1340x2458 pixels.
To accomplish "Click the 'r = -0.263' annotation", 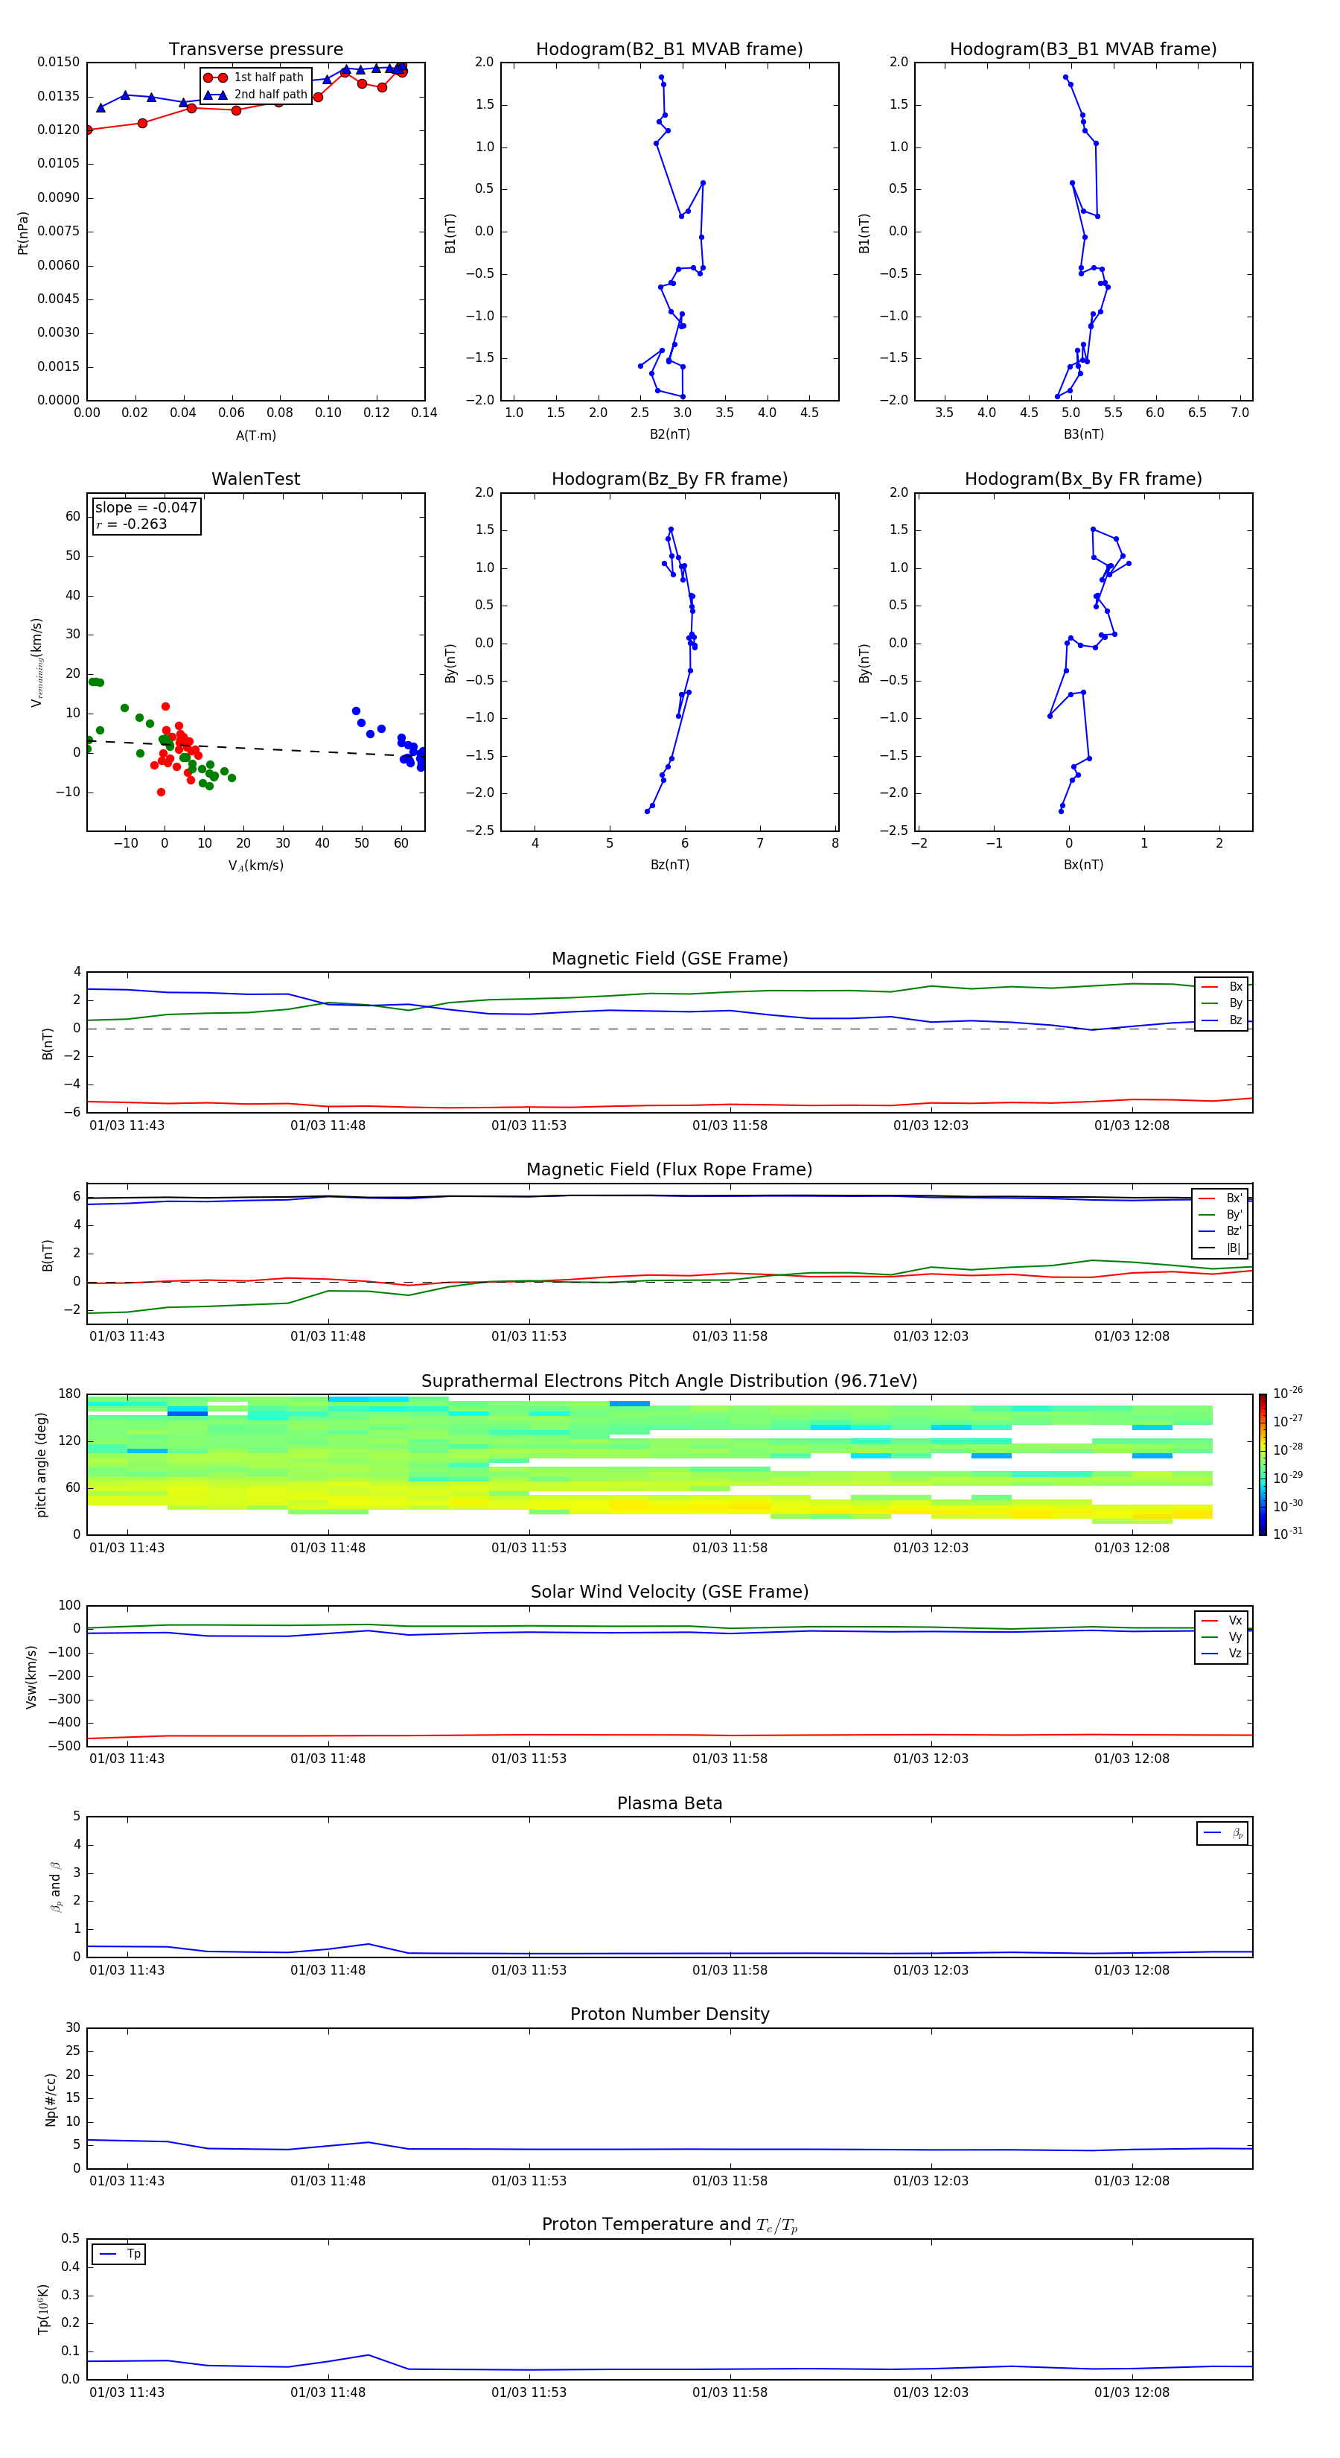I will pyautogui.click(x=132, y=524).
